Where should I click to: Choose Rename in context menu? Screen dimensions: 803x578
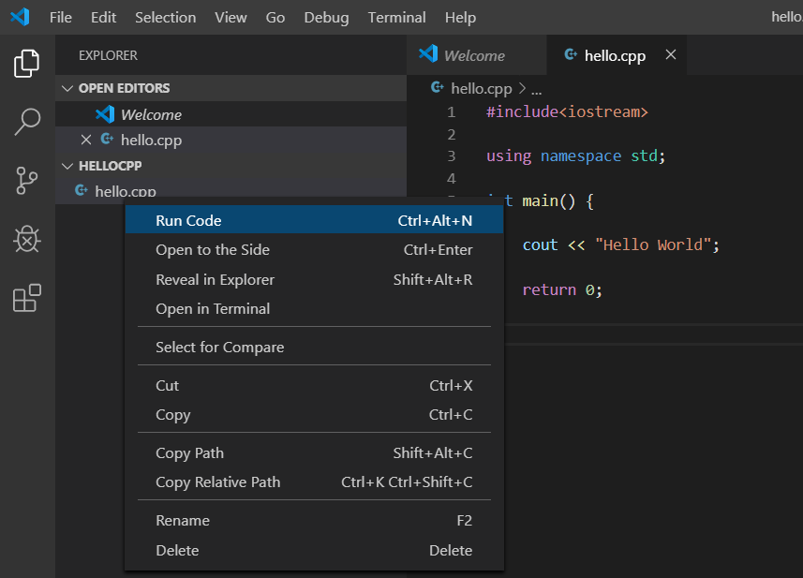(314, 521)
